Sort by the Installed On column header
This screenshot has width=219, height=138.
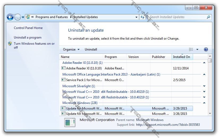click(182, 57)
